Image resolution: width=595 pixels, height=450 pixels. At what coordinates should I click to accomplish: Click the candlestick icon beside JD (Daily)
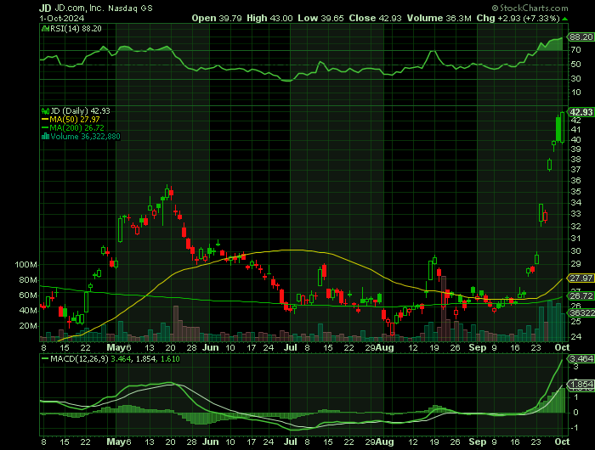point(45,111)
